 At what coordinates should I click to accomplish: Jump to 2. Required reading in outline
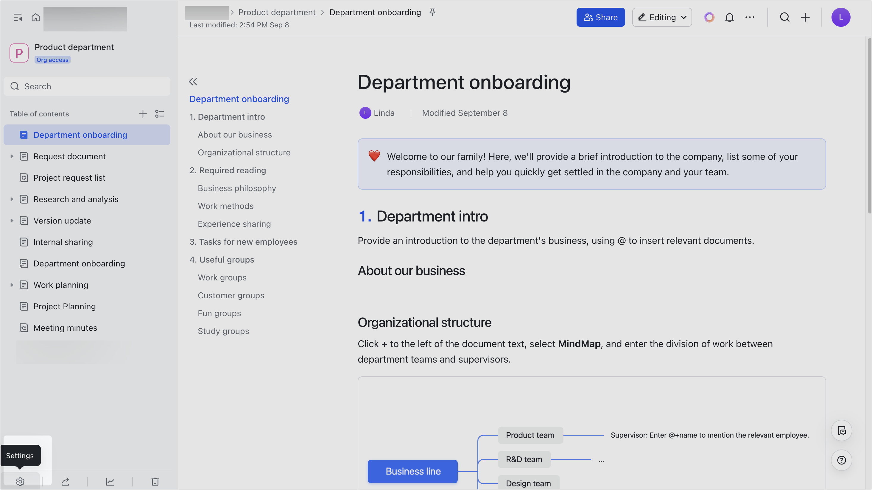[228, 170]
